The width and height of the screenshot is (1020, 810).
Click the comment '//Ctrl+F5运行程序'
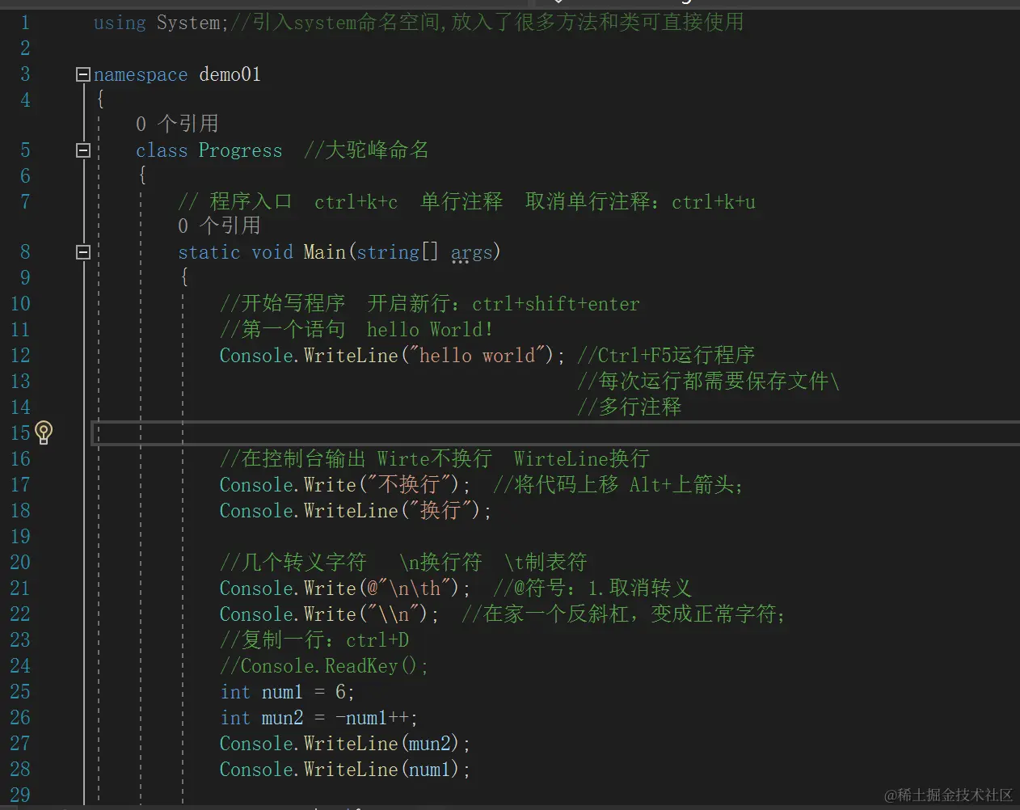[x=666, y=355]
